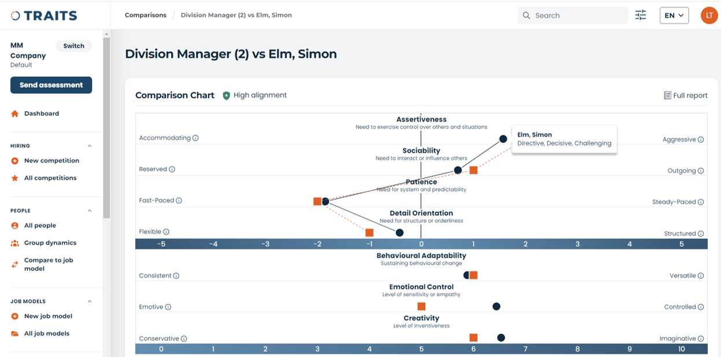The width and height of the screenshot is (721, 357).
Task: Click inside the Search input field
Action: [572, 15]
